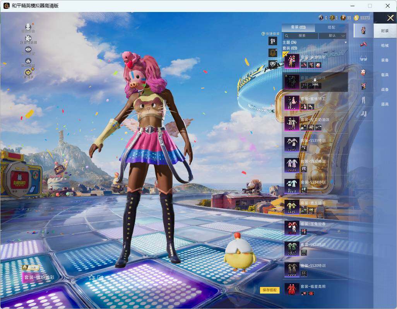Click the 套装-缤纷油彩 name label at bottom left
The image size is (397, 309).
[39, 277]
